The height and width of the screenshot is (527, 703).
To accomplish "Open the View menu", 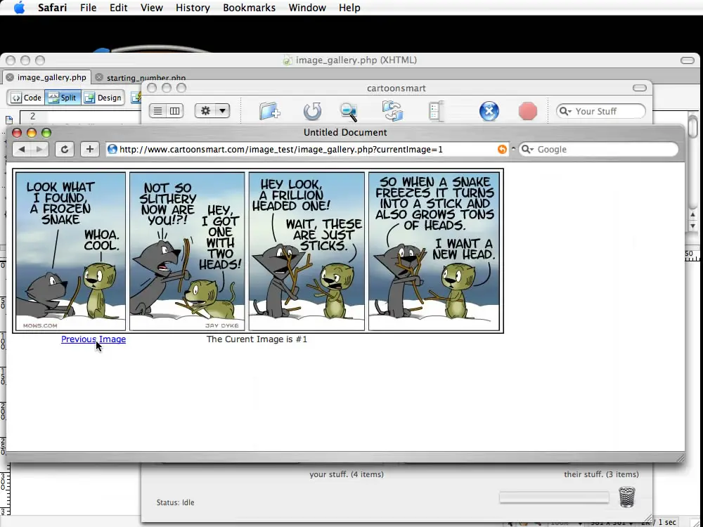I will [152, 8].
